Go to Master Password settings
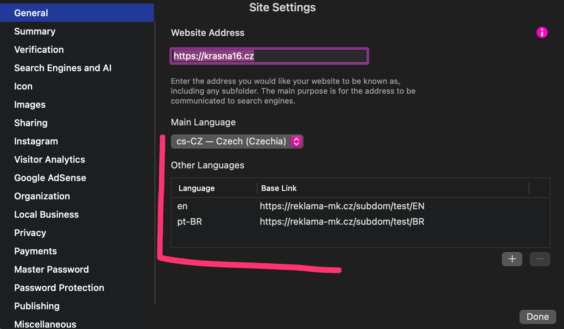Image resolution: width=564 pixels, height=329 pixels. tap(52, 269)
